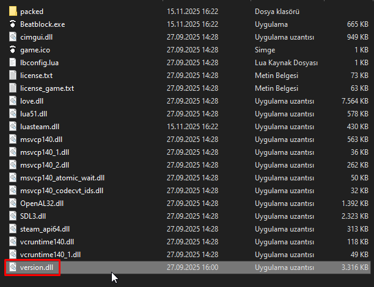This screenshot has height=287, width=374.
Task: Click the 949 KB size of cimgui.dll
Action: [x=358, y=37]
